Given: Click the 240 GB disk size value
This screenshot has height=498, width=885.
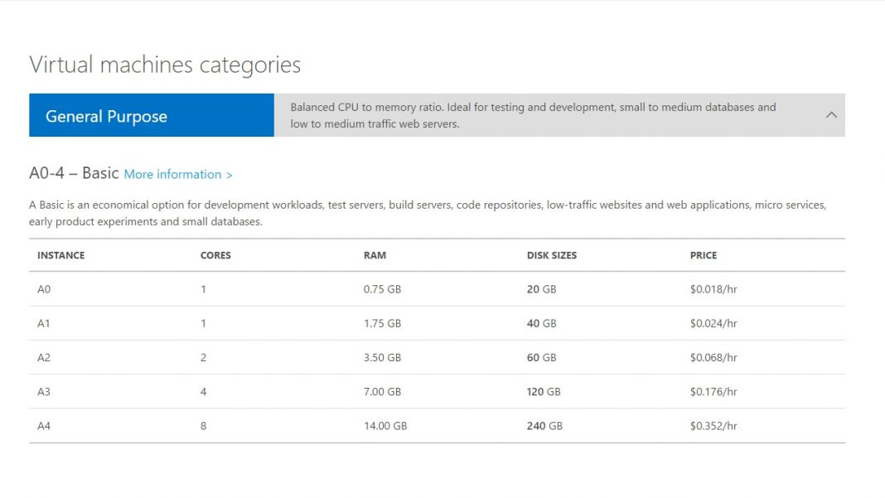Looking at the screenshot, I should pyautogui.click(x=543, y=426).
